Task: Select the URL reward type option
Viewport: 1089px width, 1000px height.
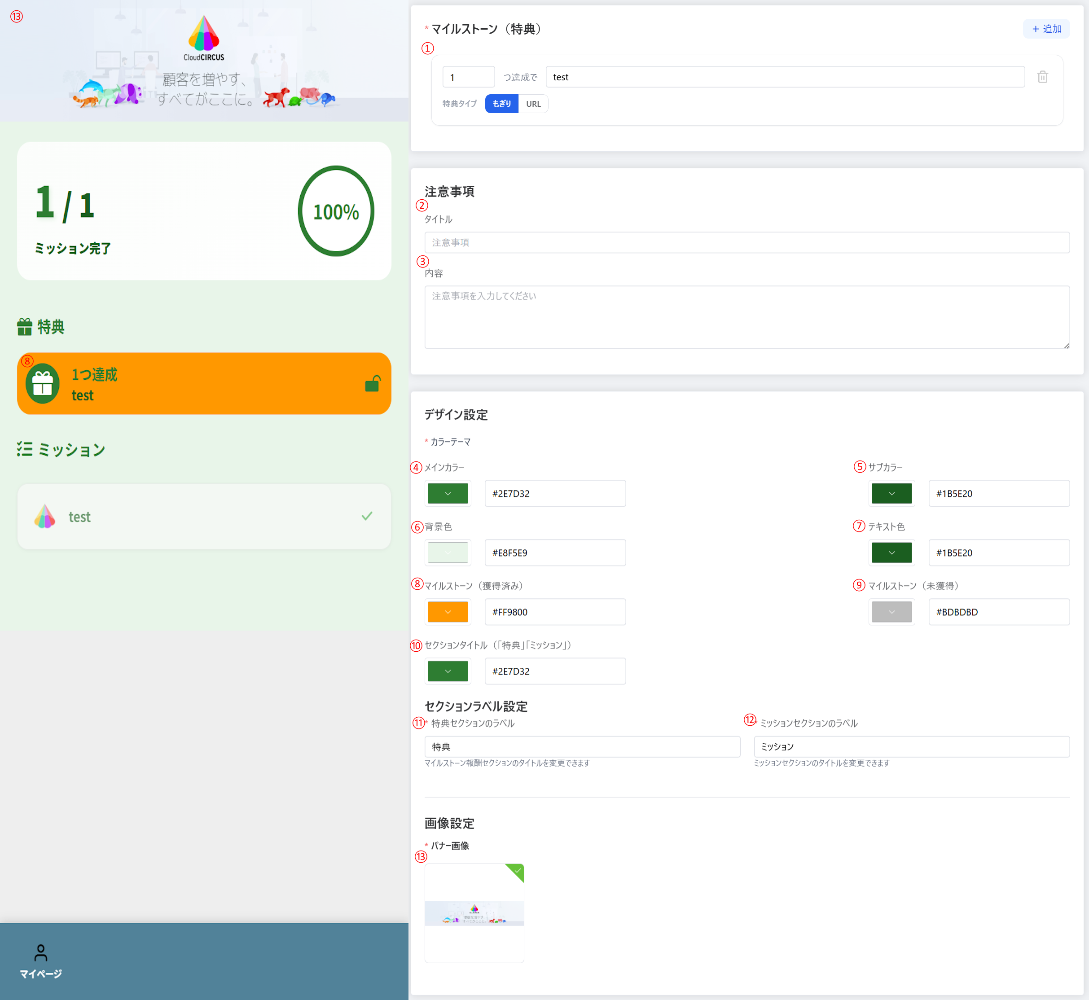Action: coord(533,103)
